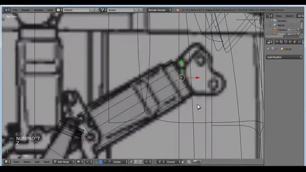306x172 pixels.
Task: Click the Blender logo in info header
Action: click(x=177, y=10)
